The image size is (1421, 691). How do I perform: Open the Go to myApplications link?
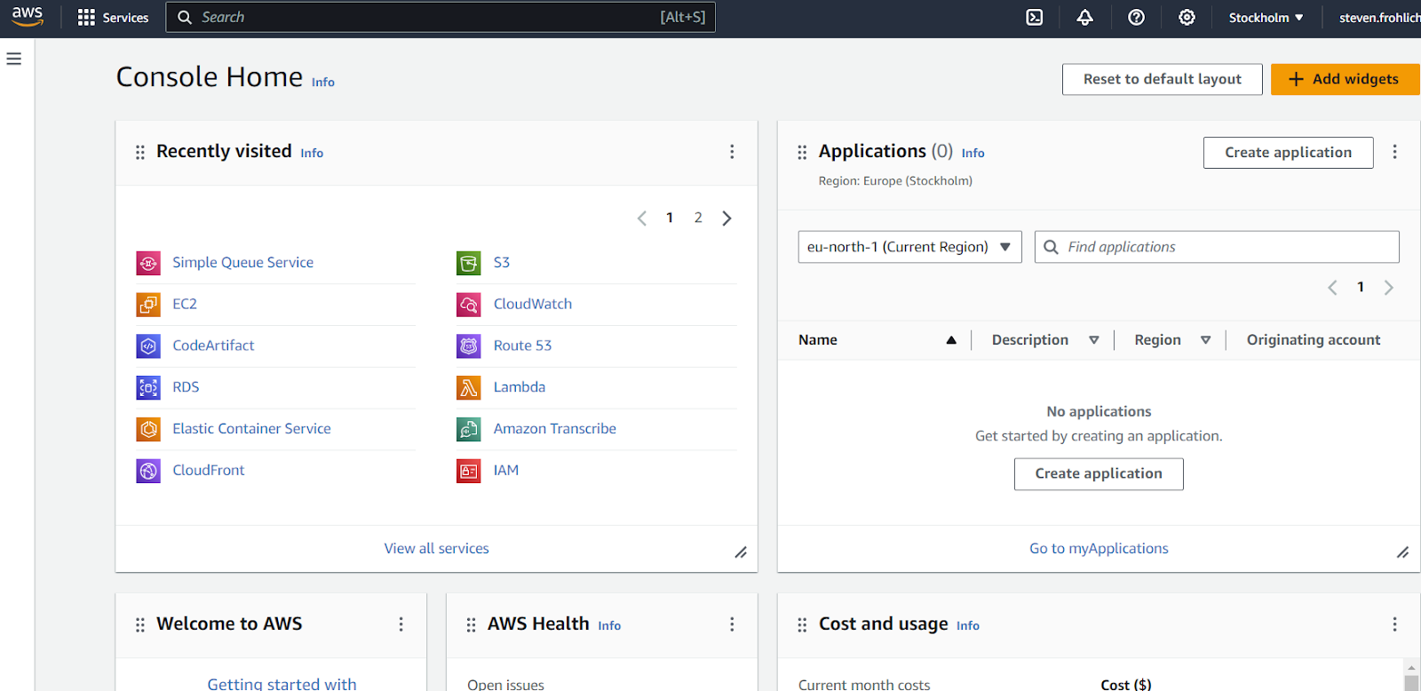click(x=1099, y=549)
